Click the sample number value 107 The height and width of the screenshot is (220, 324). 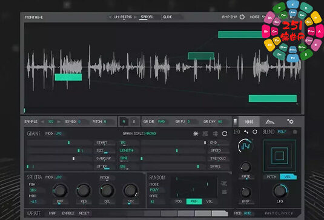(51, 122)
